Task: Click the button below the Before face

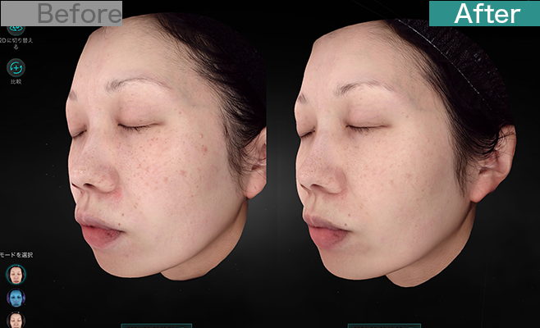Action: tap(156, 325)
